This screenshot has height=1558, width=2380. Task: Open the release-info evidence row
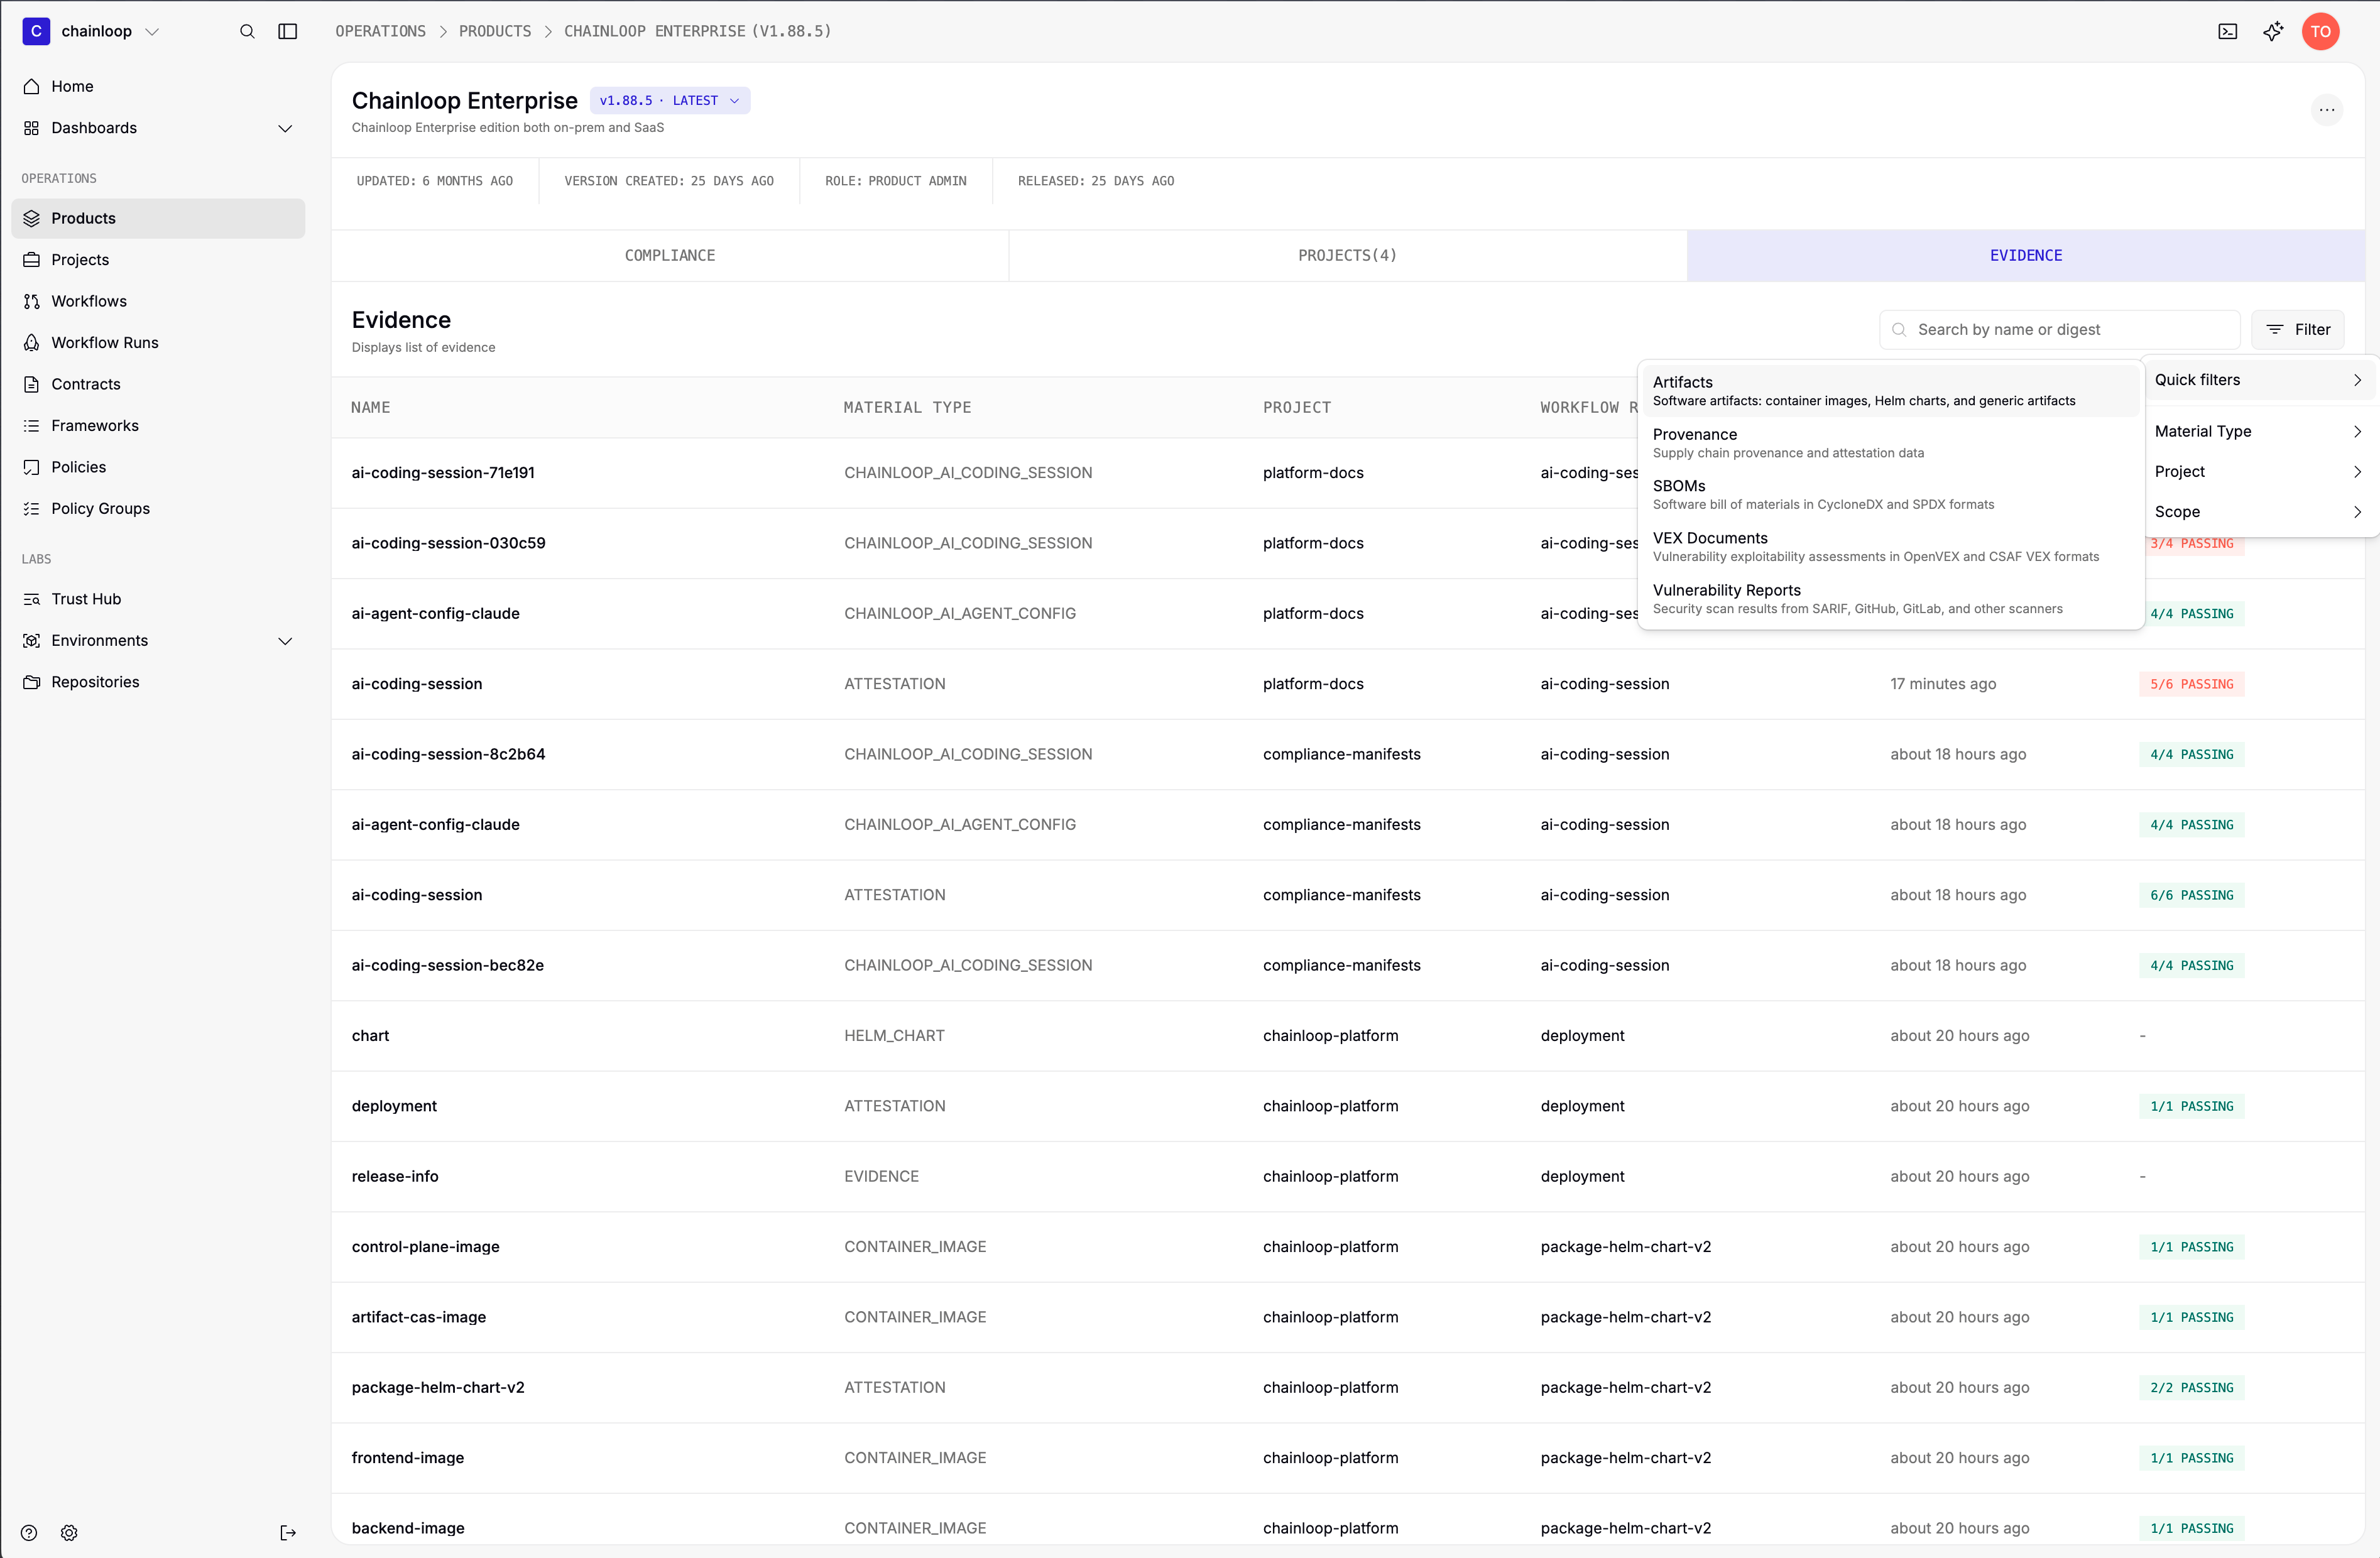coord(1348,1177)
